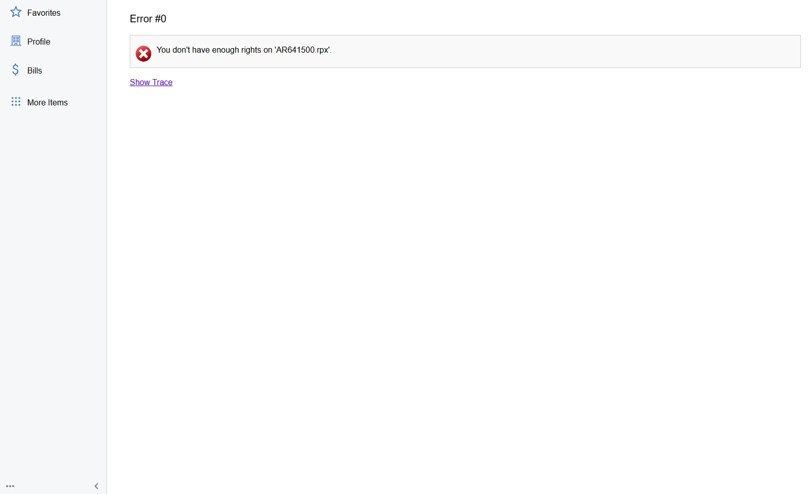This screenshot has height=494, width=810.
Task: Click the Show Trace link
Action: (151, 82)
